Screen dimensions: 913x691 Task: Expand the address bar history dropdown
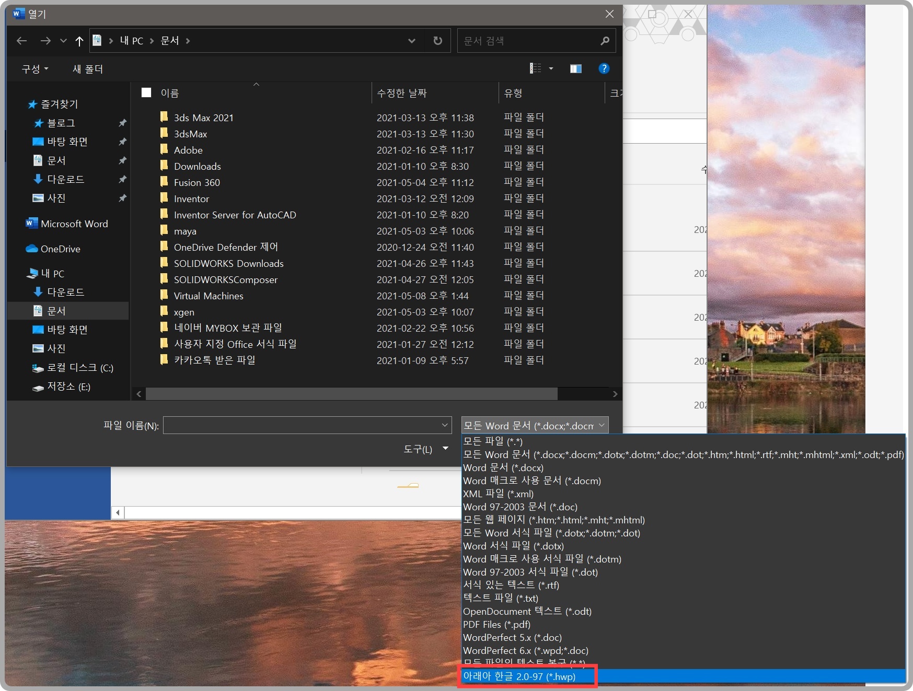pos(412,41)
